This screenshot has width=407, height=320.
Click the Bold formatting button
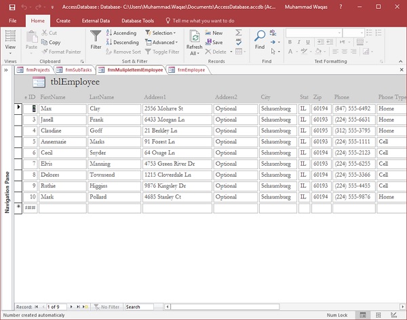coord(289,42)
